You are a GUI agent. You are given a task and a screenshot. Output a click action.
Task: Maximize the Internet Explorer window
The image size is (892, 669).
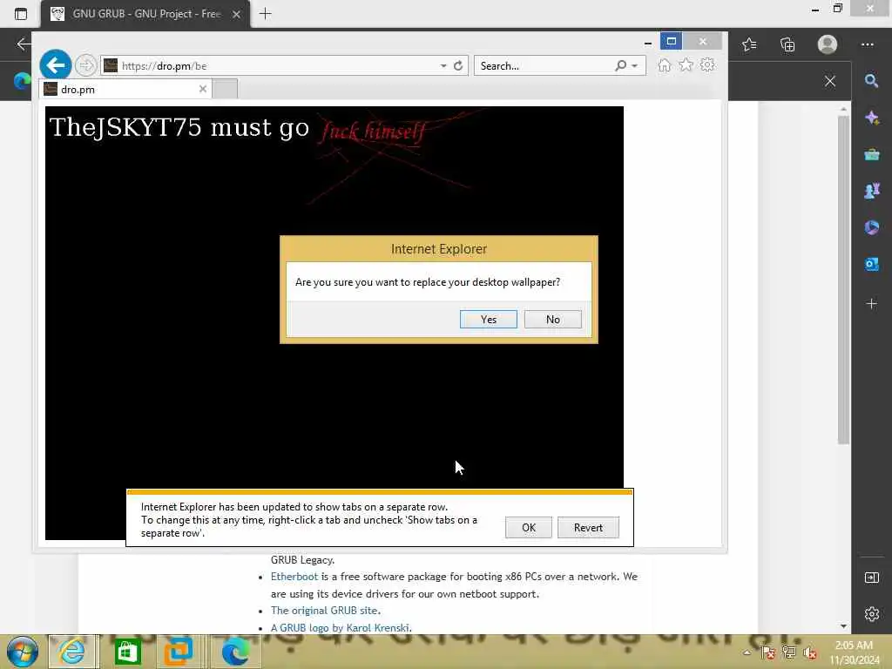click(672, 41)
